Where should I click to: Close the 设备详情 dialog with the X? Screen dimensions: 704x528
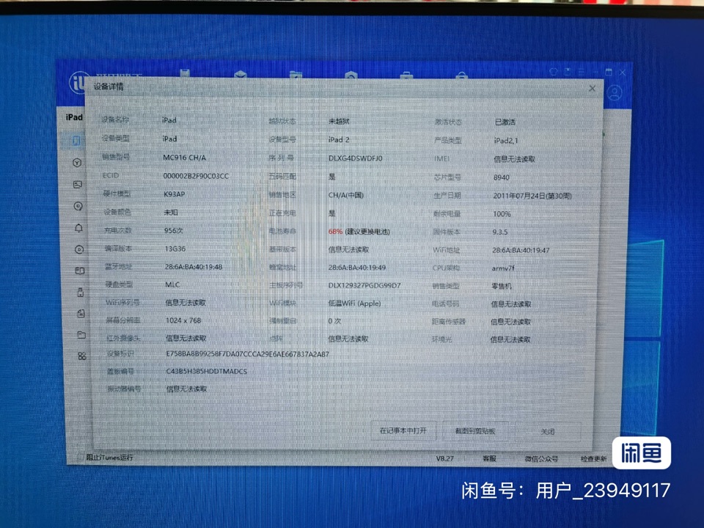click(593, 89)
